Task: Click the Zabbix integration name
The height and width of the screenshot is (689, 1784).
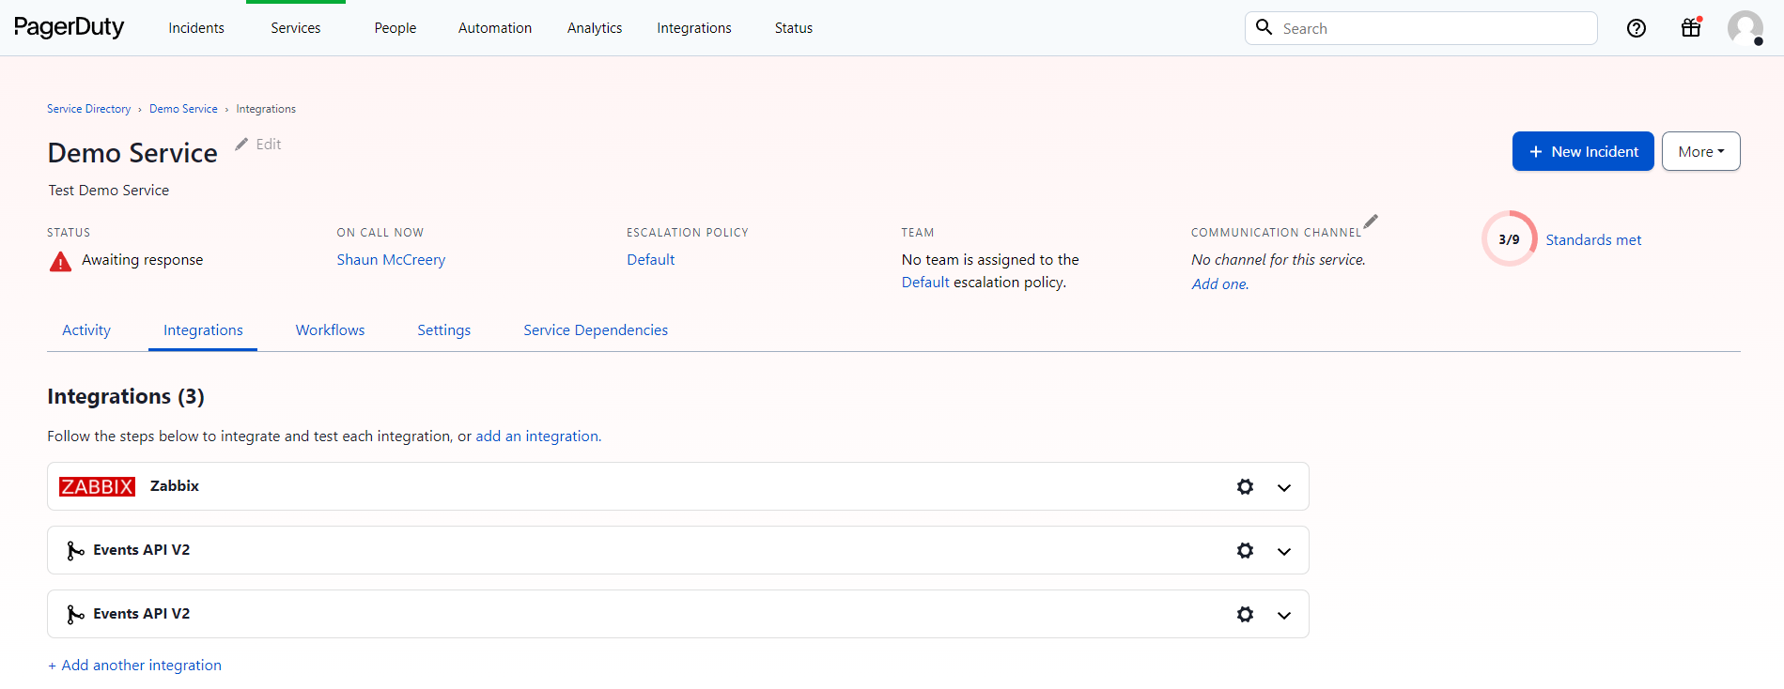Action: coord(175,486)
